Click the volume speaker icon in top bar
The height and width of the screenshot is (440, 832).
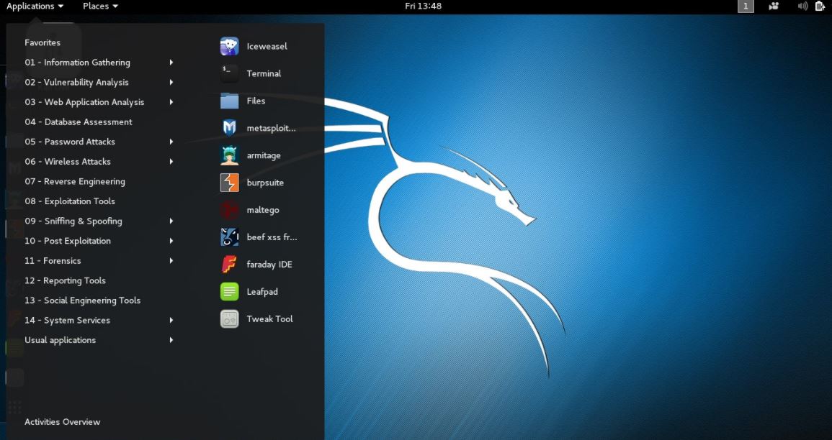point(802,6)
